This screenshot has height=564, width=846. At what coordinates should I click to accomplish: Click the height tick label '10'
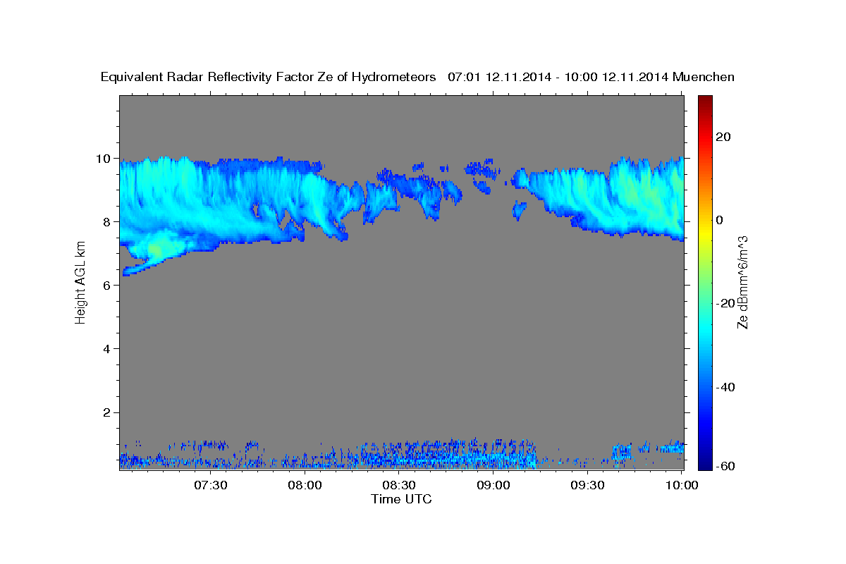104,159
